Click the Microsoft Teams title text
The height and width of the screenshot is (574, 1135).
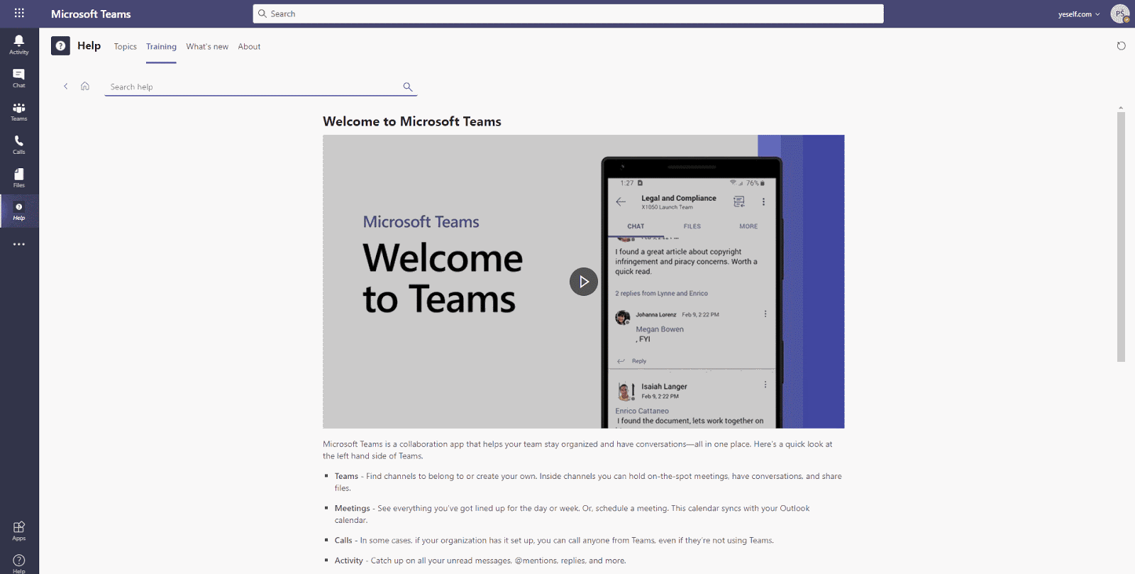(91, 14)
